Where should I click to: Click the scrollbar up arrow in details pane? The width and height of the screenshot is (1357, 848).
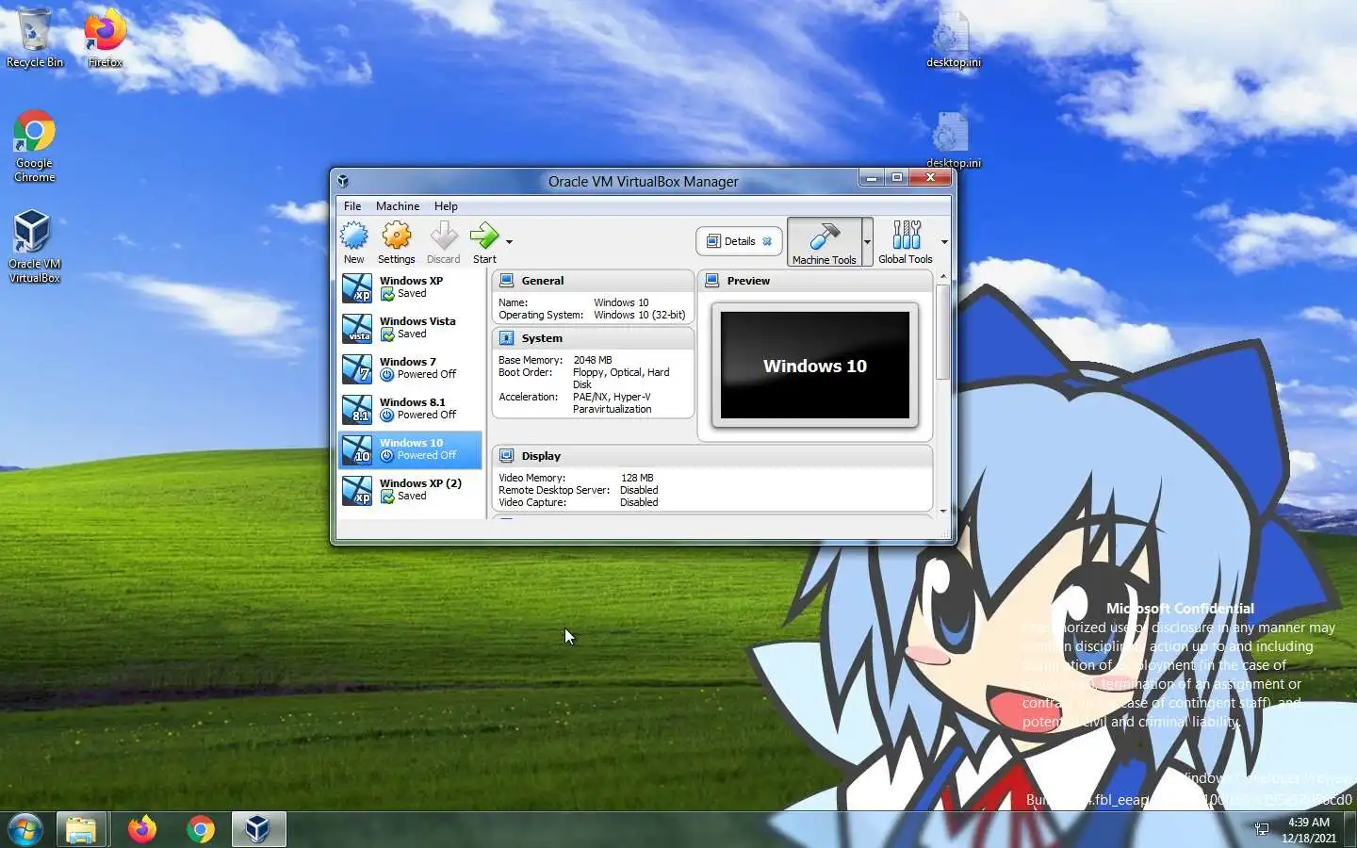(x=942, y=276)
